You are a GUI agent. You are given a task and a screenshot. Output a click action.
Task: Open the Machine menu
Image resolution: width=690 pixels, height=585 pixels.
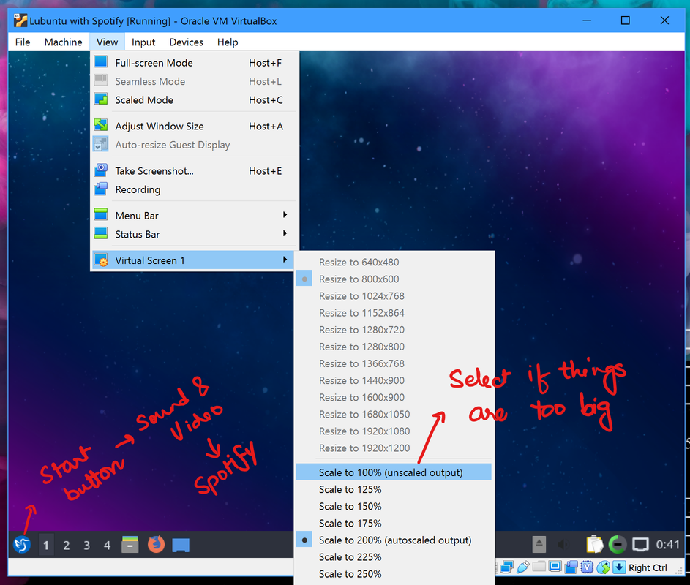click(63, 42)
